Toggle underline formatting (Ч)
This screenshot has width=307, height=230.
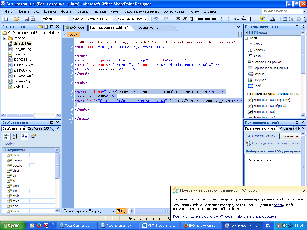(192, 19)
